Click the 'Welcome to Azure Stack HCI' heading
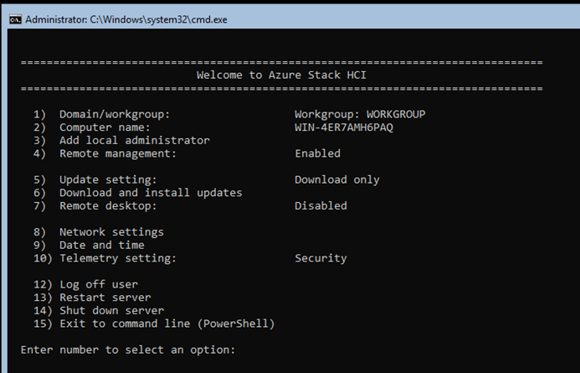Screen dimensions: 580x373 281,75
